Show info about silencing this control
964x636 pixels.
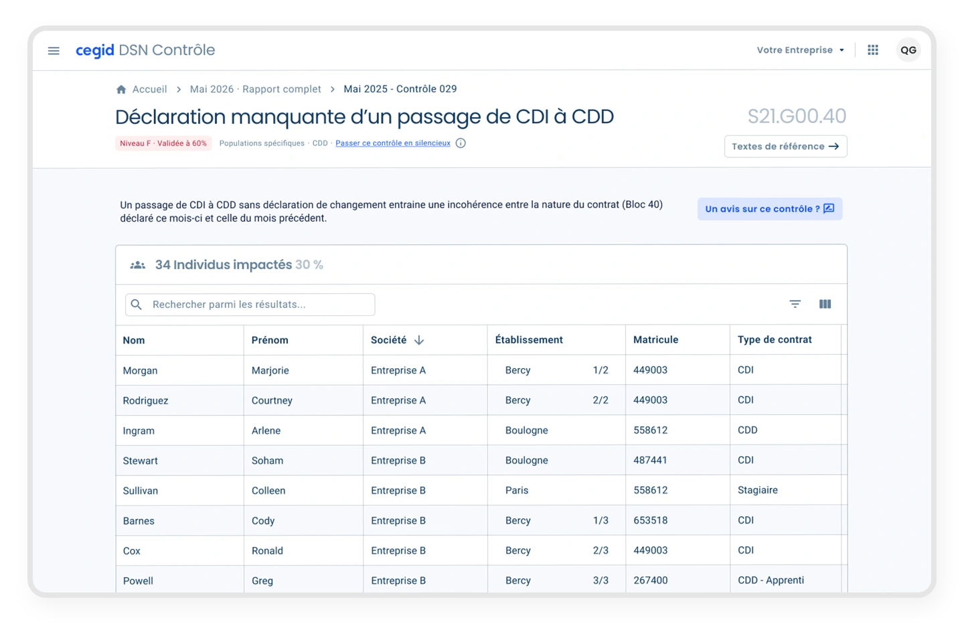click(x=461, y=143)
